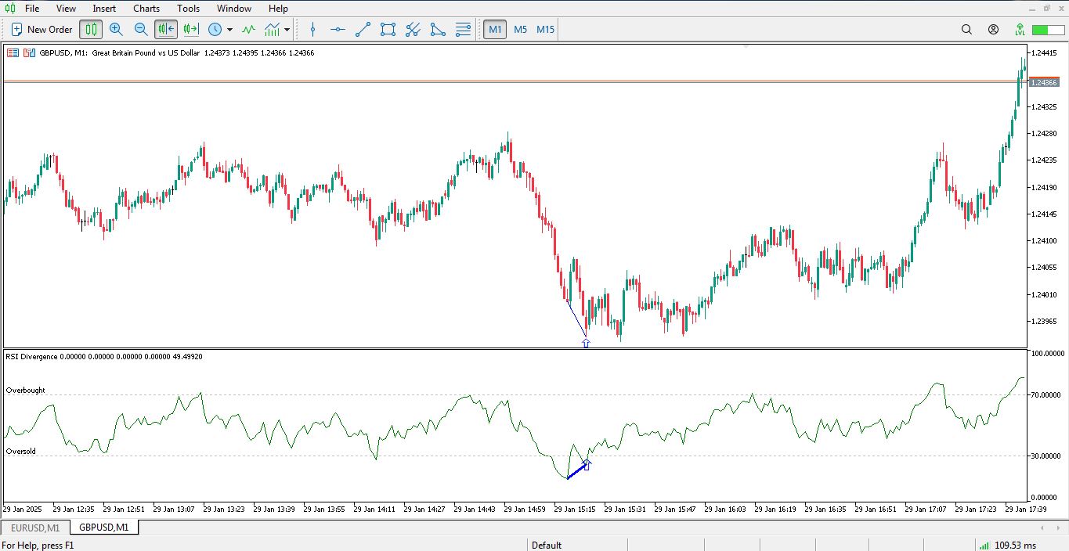Zoom in on the chart
This screenshot has width=1069, height=551.
click(116, 30)
